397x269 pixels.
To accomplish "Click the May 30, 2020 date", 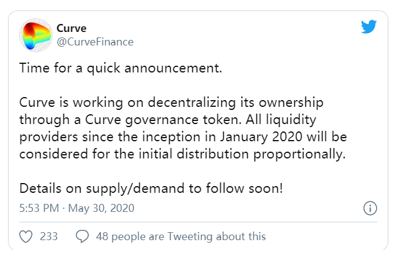I will [x=102, y=208].
